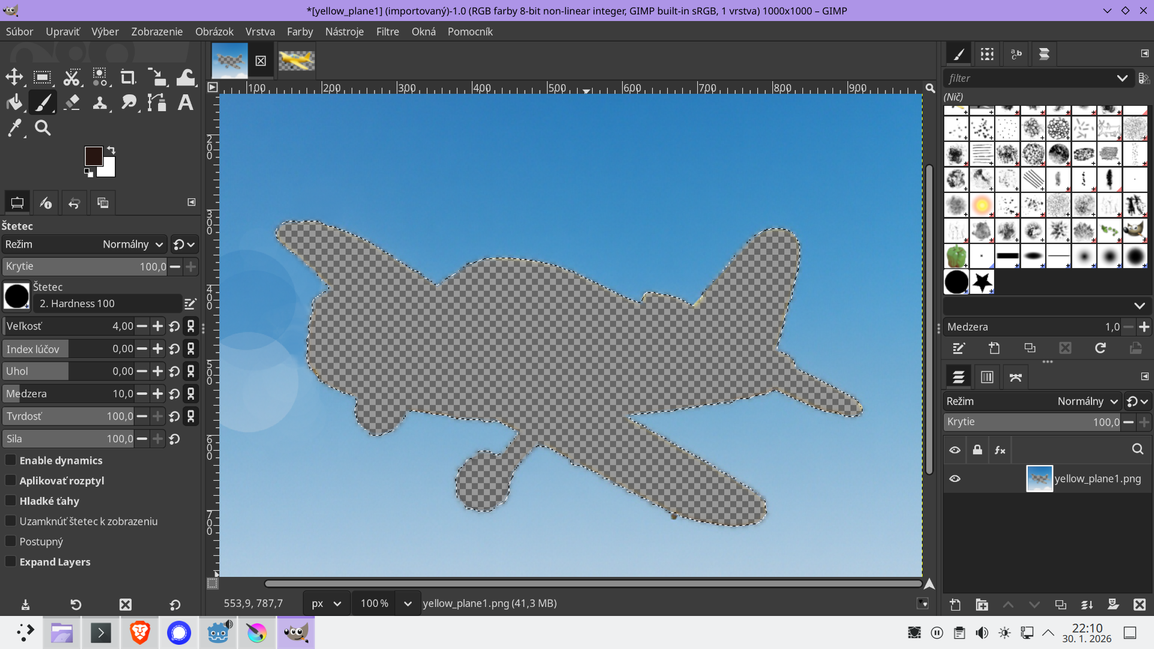Viewport: 1154px width, 649px height.
Task: Enable the 'Enable dynamics' checkbox
Action: click(11, 460)
